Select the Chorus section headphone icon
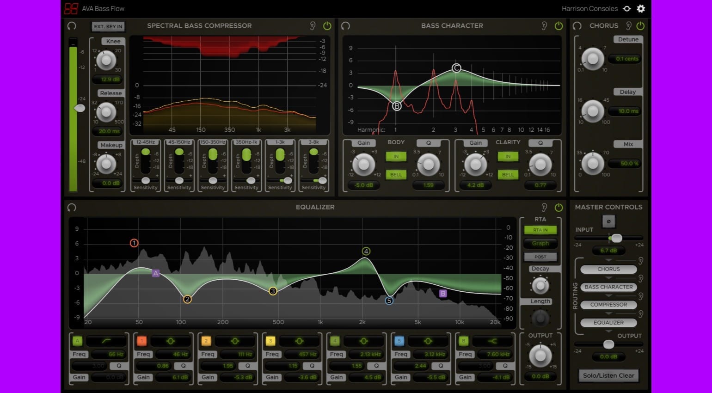The image size is (712, 393). click(x=577, y=26)
